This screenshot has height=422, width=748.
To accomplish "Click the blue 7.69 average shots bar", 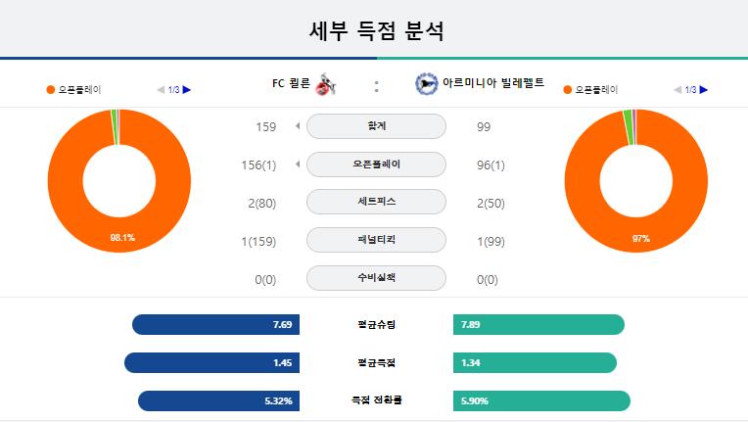I will (x=215, y=325).
